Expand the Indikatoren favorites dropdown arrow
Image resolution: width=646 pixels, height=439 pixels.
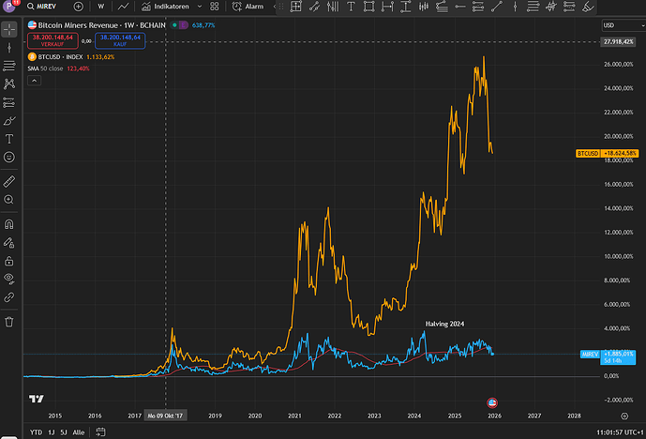200,7
